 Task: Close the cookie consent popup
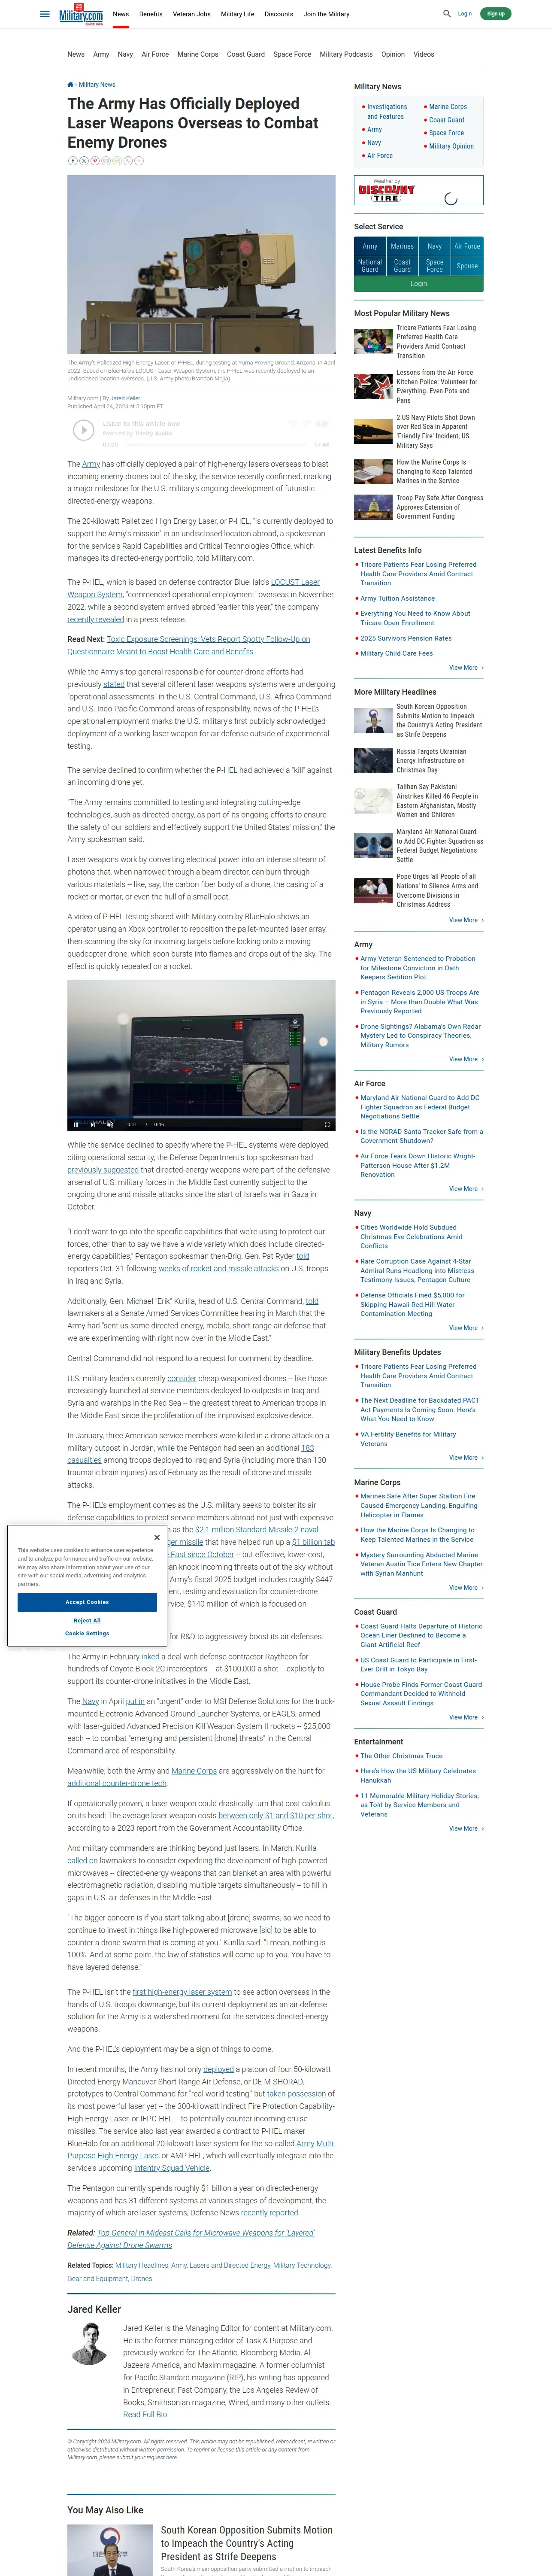click(157, 1537)
